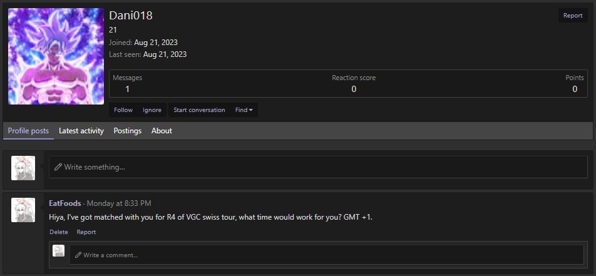Click the avatar beside the Write something box
This screenshot has height=276, width=596.
point(23,168)
